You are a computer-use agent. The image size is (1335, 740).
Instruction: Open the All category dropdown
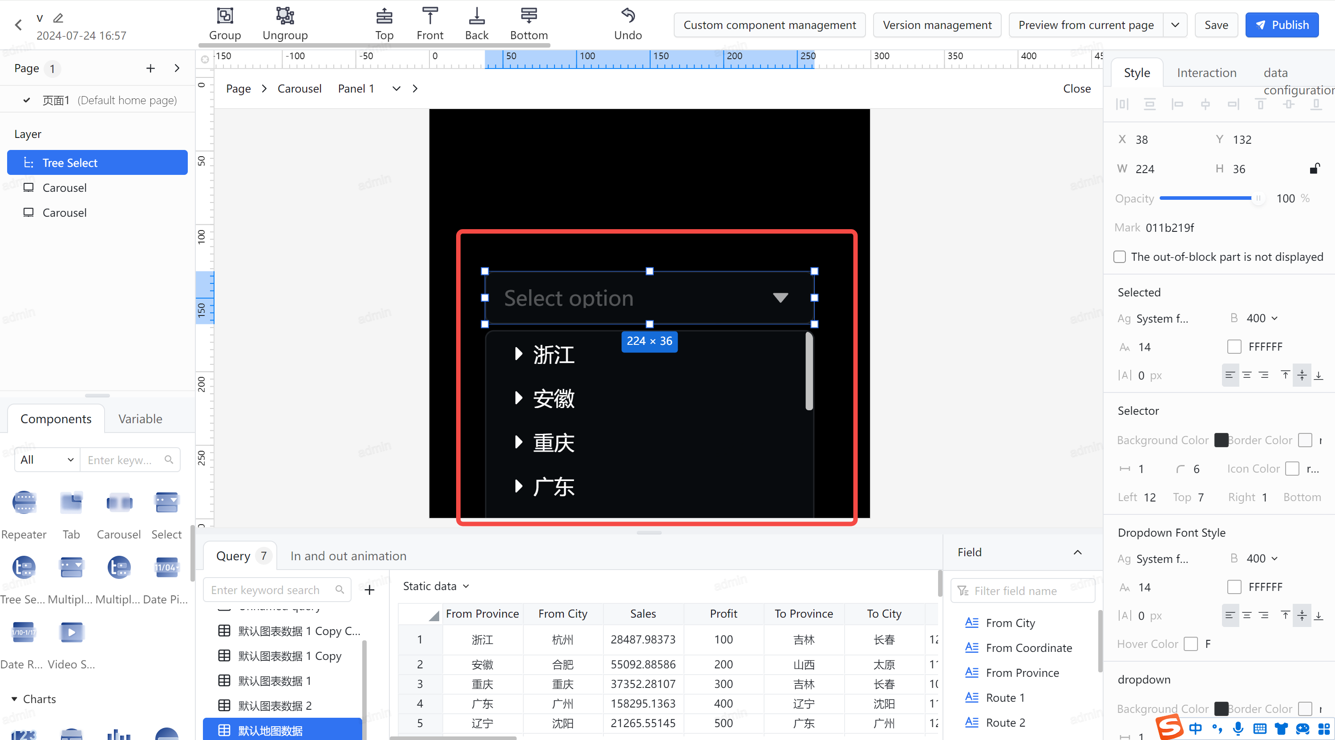pos(47,460)
